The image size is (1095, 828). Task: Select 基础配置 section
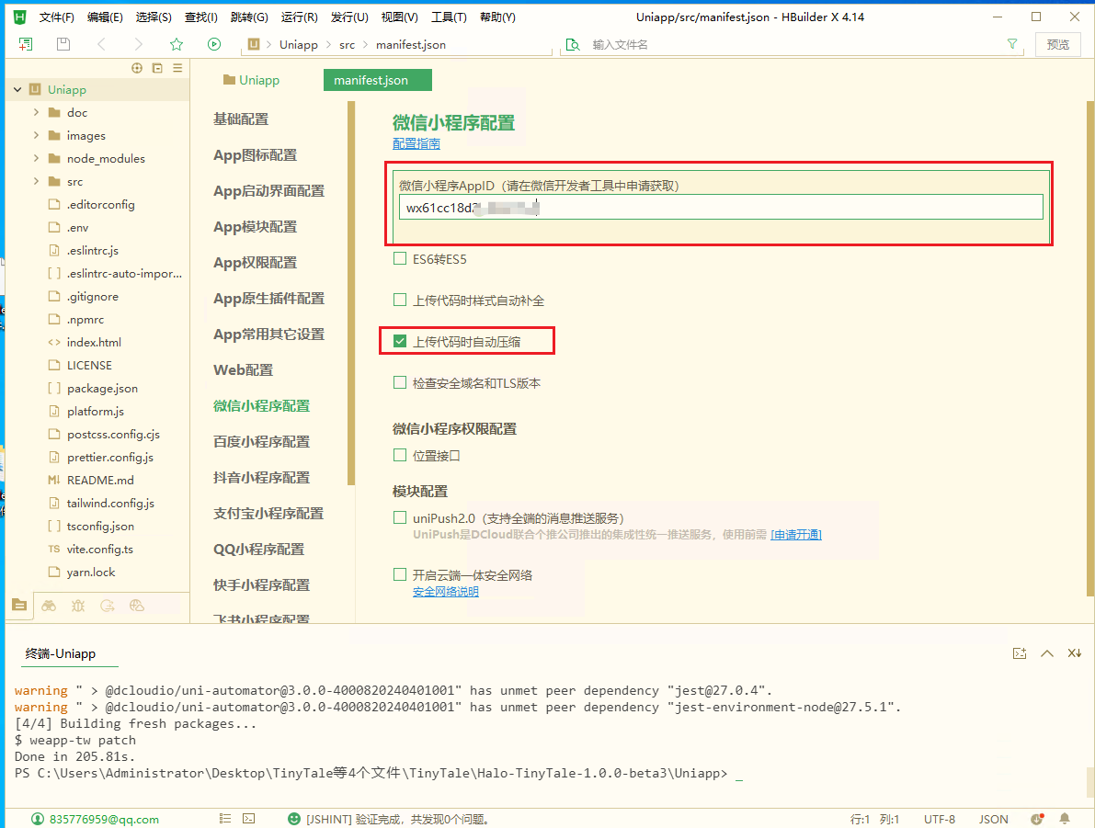241,119
